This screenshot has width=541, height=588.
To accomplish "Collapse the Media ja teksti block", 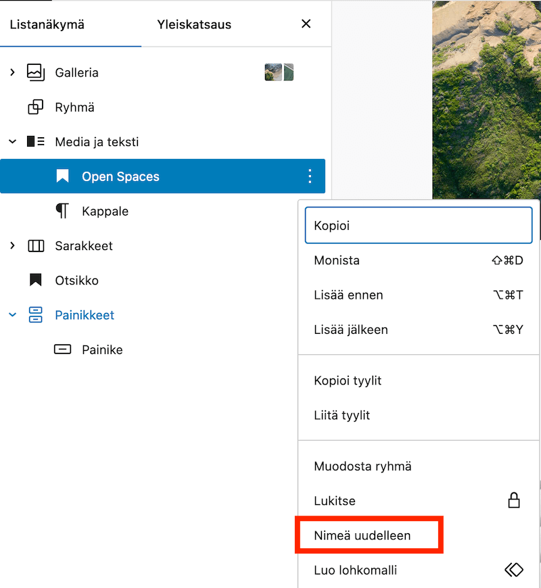I will pos(12,142).
